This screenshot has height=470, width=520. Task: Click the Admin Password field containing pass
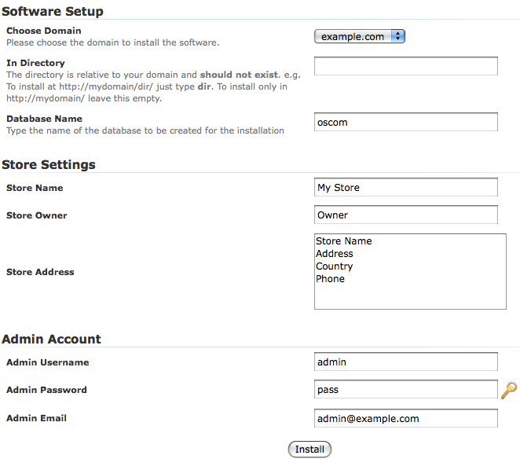point(406,389)
